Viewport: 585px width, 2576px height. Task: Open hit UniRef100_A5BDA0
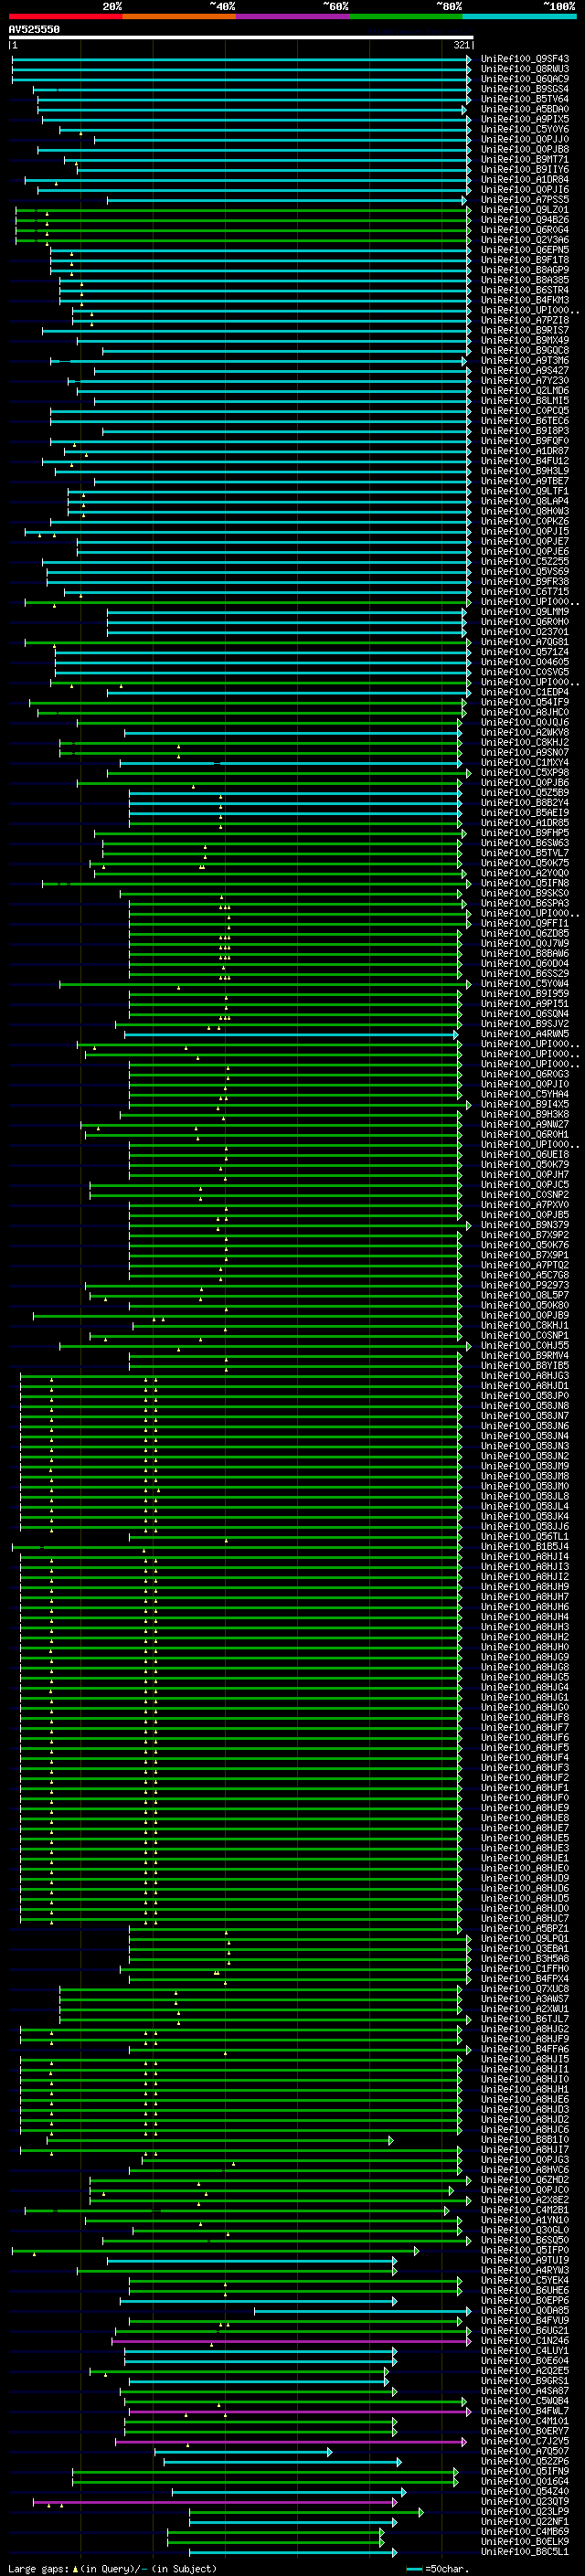click(525, 109)
